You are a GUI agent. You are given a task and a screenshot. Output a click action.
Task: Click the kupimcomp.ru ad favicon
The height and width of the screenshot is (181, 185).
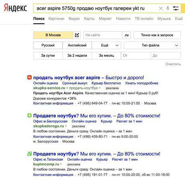click(29, 154)
